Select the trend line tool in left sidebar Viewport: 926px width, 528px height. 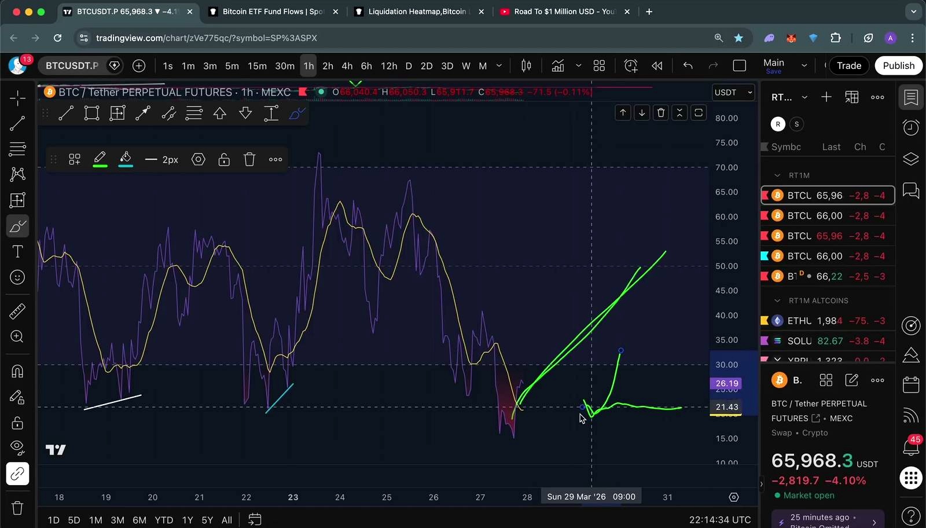click(x=17, y=123)
